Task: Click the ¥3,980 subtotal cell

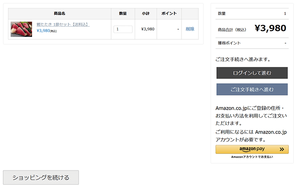Action: tap(148, 29)
